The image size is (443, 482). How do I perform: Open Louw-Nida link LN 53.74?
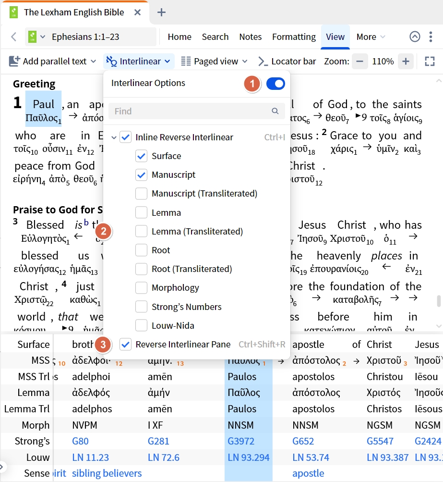tap(311, 457)
